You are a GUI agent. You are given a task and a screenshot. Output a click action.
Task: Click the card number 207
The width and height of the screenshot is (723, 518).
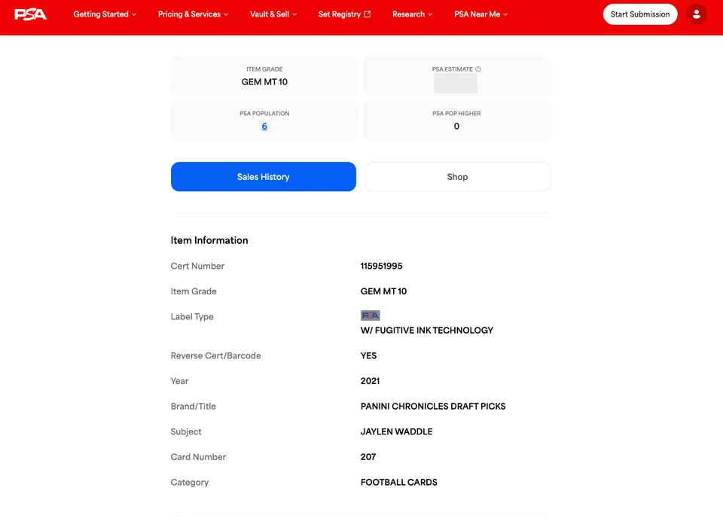click(x=368, y=457)
